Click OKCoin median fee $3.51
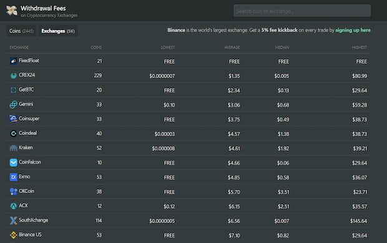 tap(283, 192)
